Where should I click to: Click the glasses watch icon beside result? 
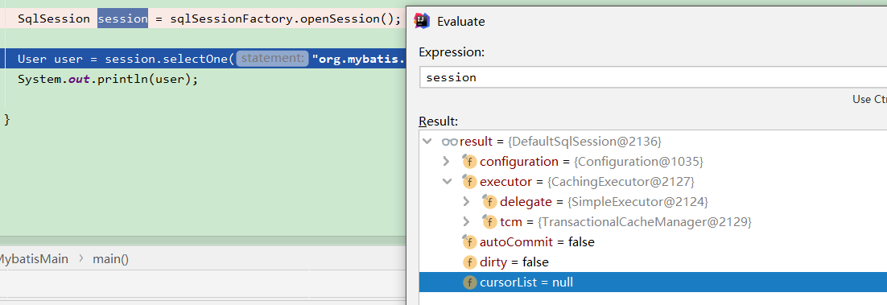click(449, 142)
